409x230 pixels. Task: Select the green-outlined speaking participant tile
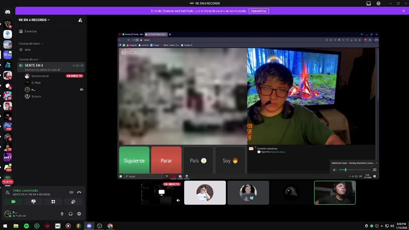(x=335, y=193)
